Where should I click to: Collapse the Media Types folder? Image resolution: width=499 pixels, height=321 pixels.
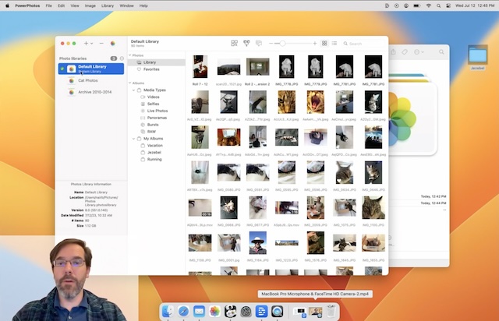click(x=133, y=90)
